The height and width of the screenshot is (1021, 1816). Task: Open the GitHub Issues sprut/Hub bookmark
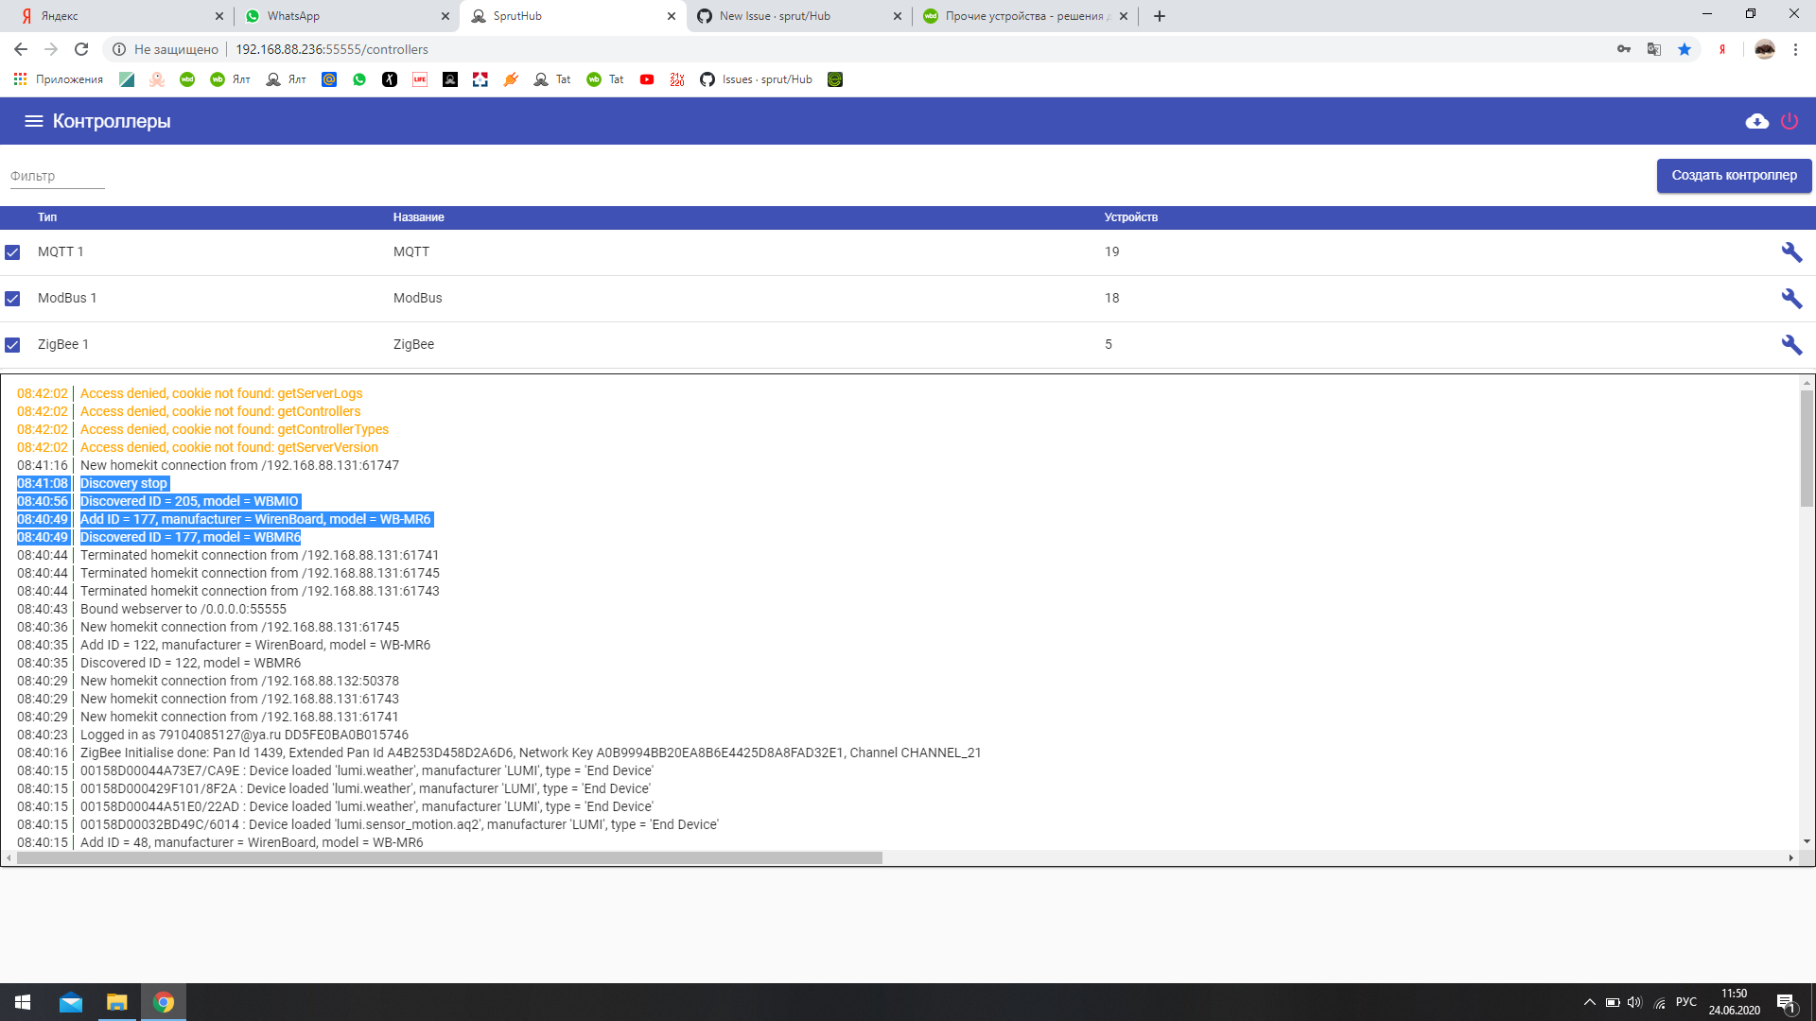(756, 79)
